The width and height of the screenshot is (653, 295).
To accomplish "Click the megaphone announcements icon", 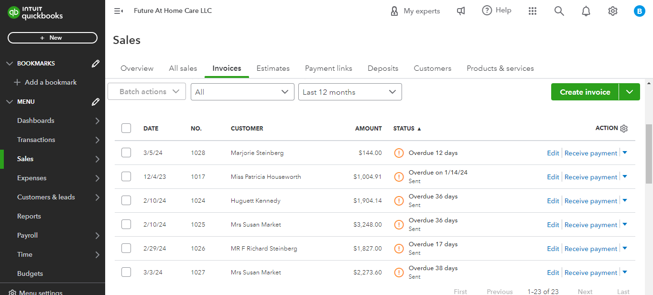I will point(461,11).
